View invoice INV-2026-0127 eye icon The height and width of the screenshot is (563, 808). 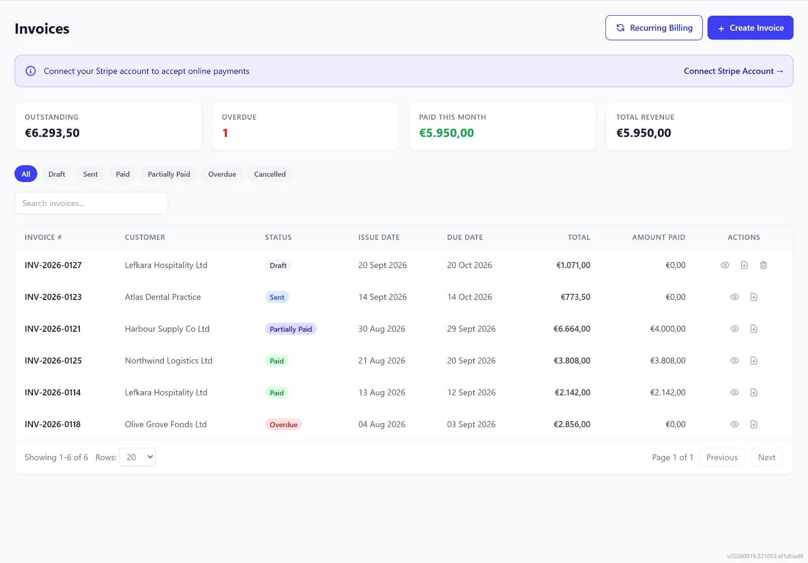(x=725, y=265)
